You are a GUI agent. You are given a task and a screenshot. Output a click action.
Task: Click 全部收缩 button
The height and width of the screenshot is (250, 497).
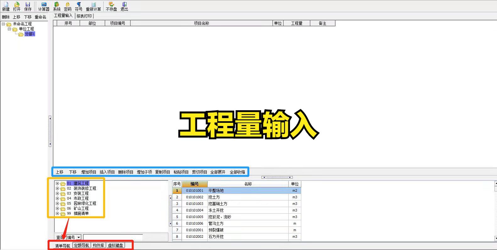pos(237,172)
